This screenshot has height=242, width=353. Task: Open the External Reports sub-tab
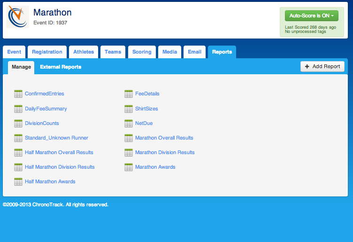coord(61,67)
